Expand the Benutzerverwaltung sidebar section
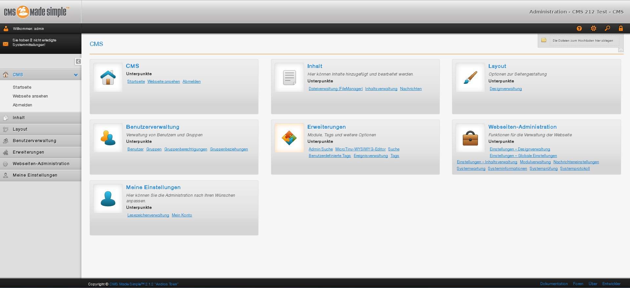Viewport: 630px width, 288px height. click(34, 141)
